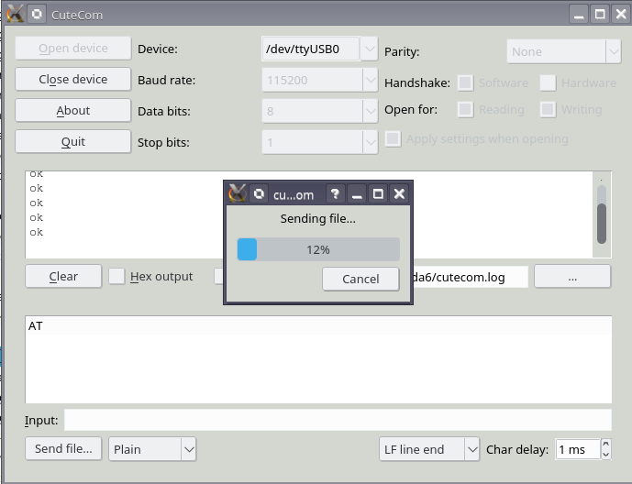This screenshot has height=484, width=632.
Task: Click the CuteCom main window X logo icon
Action: tap(15, 15)
